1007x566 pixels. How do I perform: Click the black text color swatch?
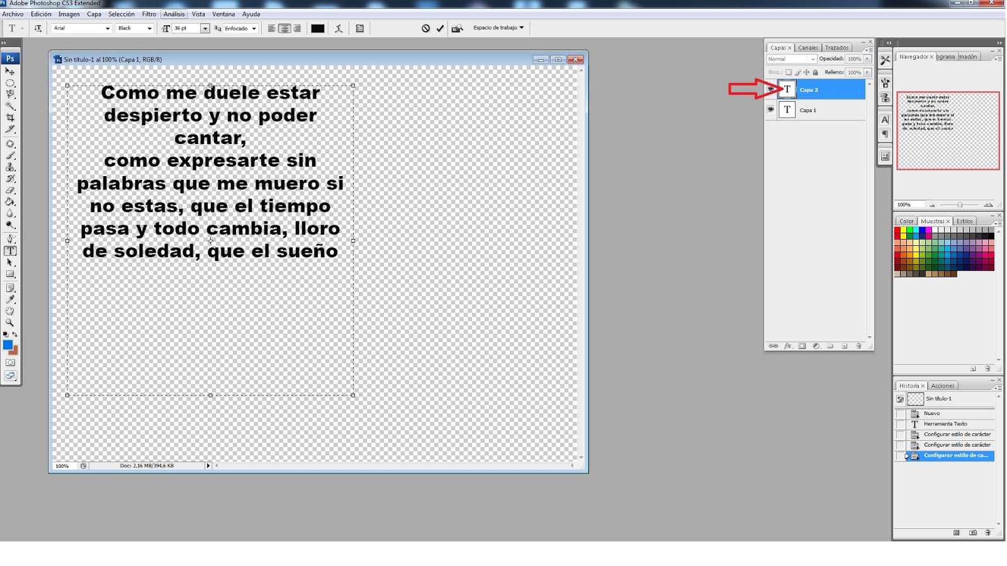point(318,28)
